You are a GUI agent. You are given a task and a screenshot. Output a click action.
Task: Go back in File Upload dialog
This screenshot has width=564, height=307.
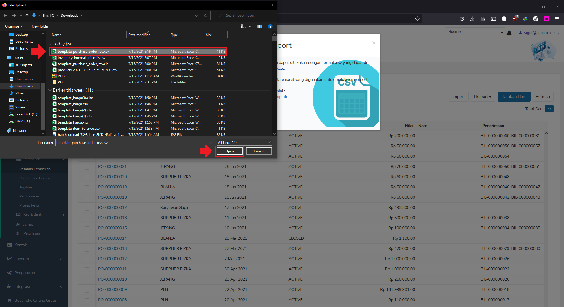click(5, 16)
